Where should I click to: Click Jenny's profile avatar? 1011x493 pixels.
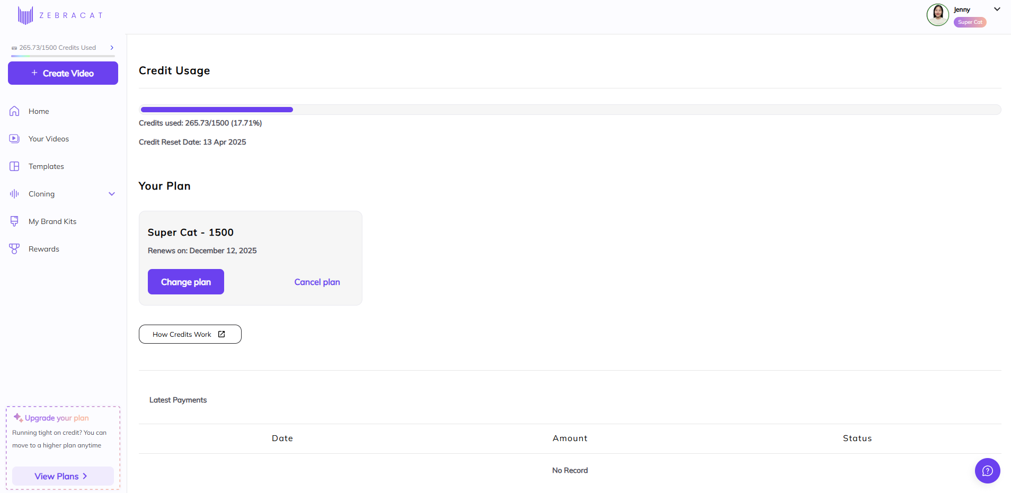point(938,15)
